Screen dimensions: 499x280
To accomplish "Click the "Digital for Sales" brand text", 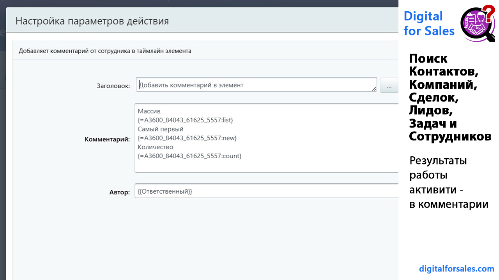I will (429, 23).
